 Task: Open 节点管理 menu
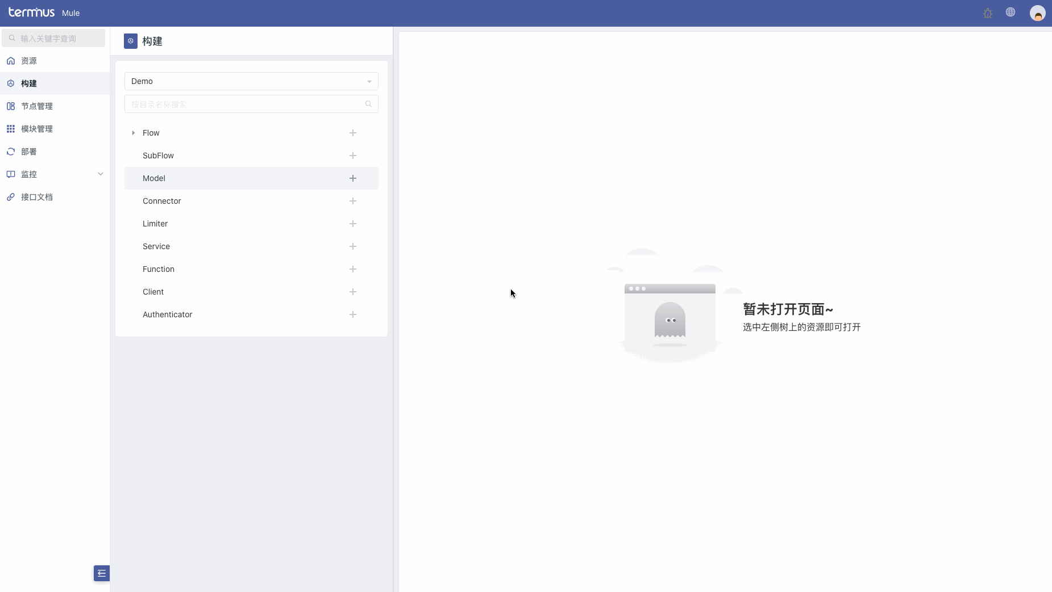click(55, 106)
